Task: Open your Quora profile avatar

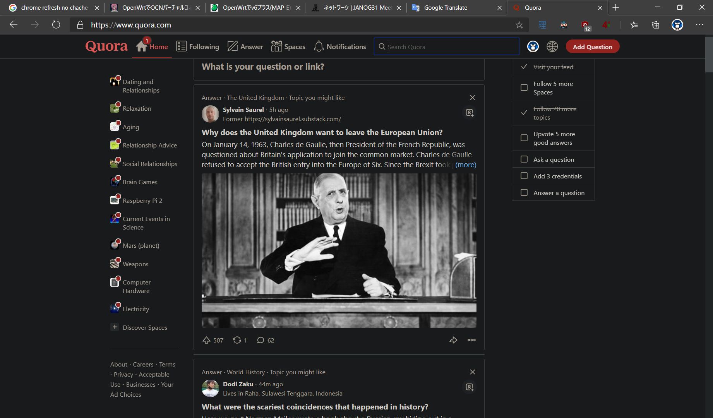Action: [x=533, y=46]
